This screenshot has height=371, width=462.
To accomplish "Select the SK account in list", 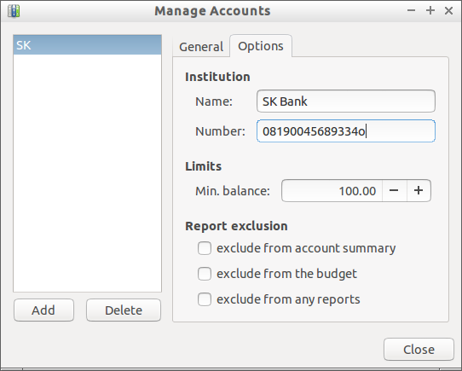I will point(87,45).
